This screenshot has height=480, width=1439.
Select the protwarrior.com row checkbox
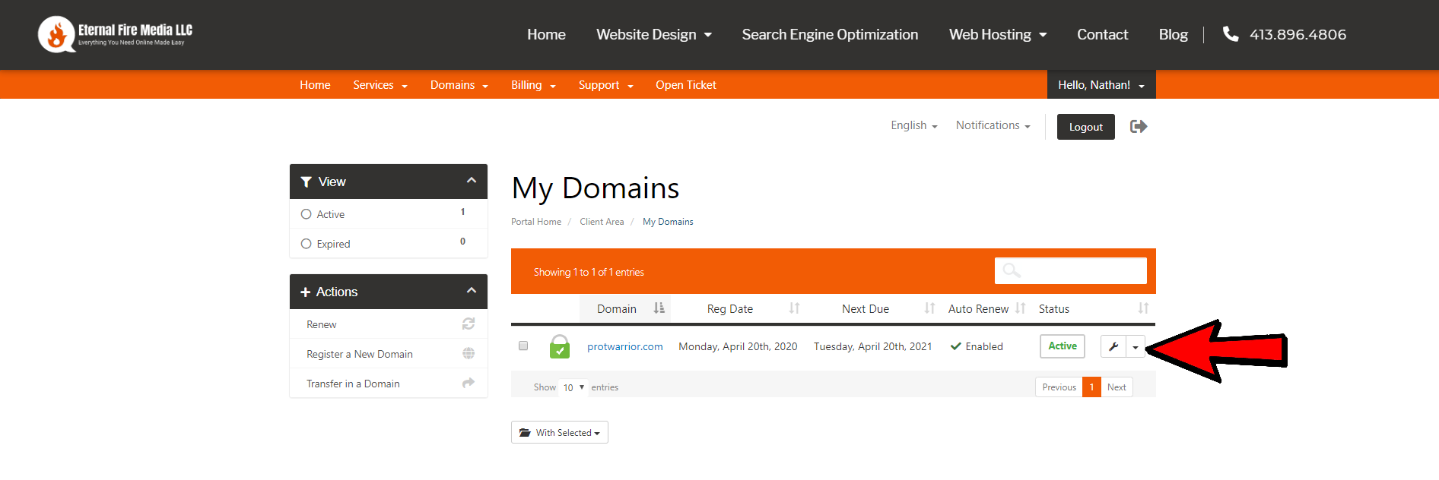point(523,346)
